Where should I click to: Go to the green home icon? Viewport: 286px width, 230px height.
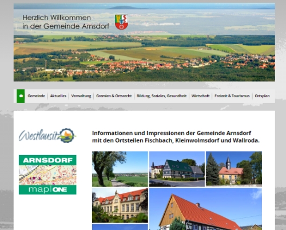(x=21, y=96)
